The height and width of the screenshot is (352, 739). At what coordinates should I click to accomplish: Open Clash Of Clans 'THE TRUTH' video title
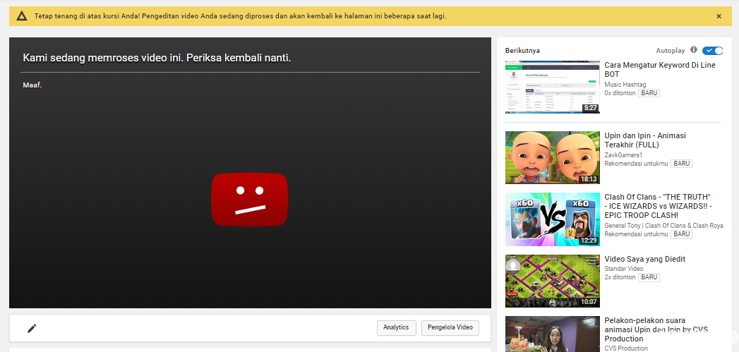(659, 206)
